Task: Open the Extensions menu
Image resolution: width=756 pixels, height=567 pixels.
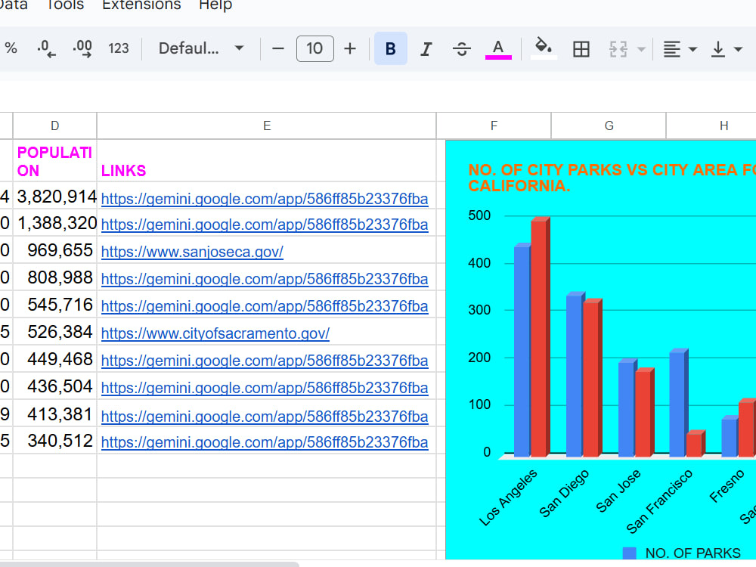Action: (141, 5)
